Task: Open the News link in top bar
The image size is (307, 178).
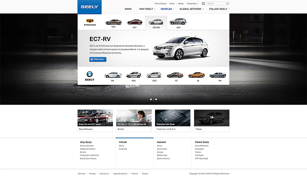Action: [x=172, y=3]
